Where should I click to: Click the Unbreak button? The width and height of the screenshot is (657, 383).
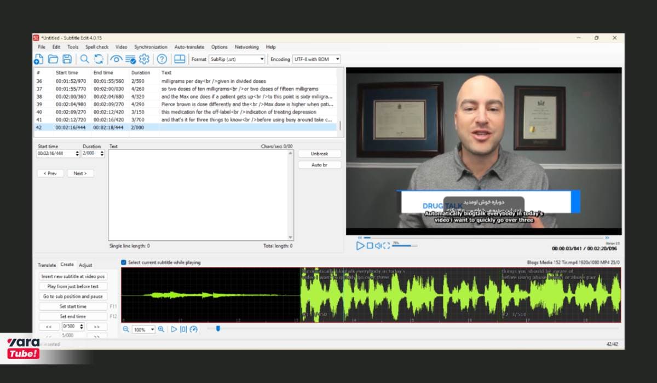320,154
